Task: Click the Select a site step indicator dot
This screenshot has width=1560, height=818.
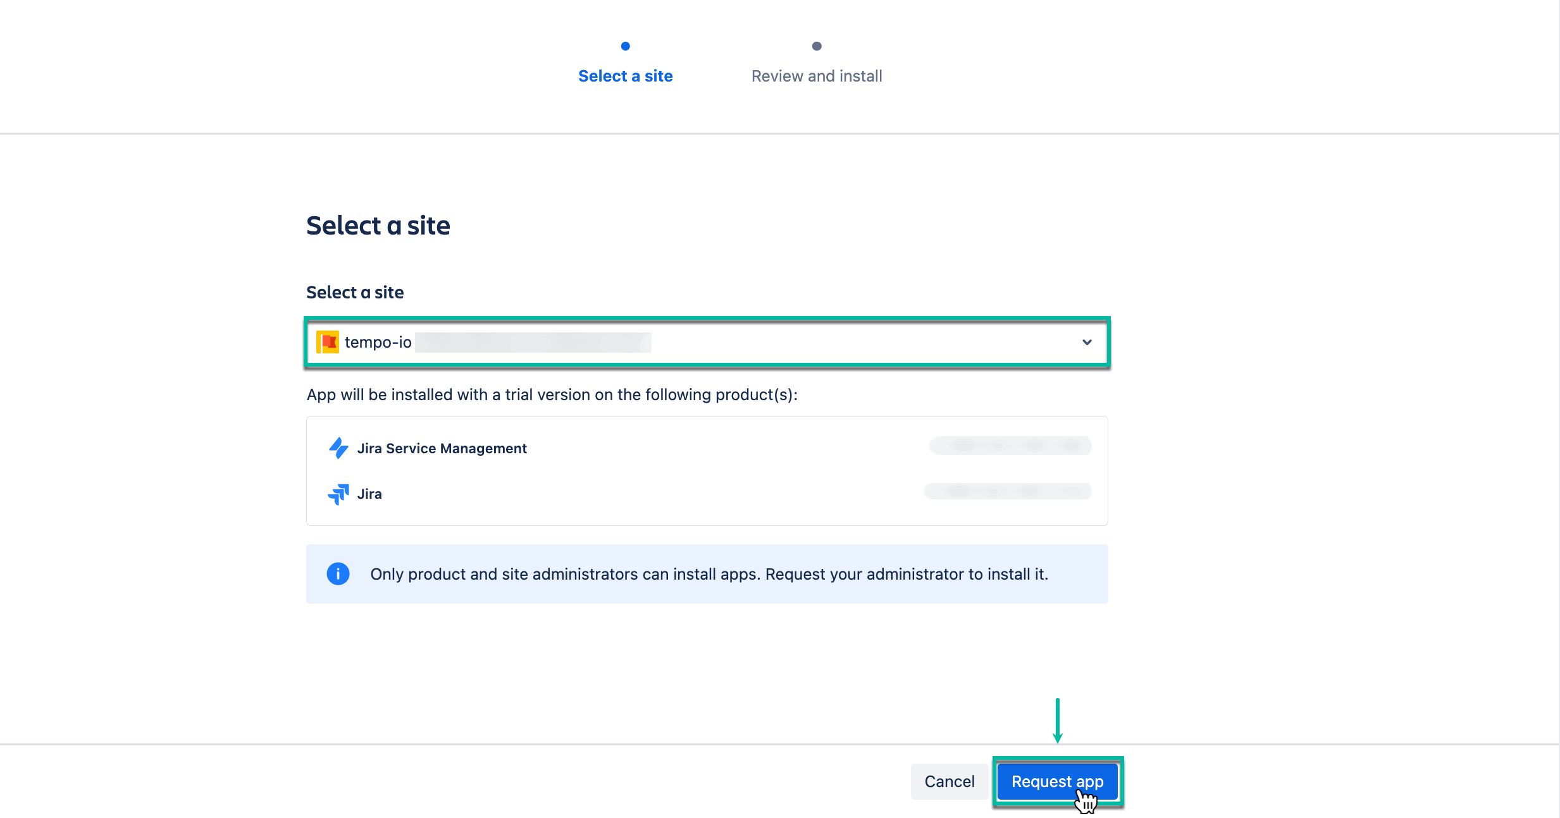Action: 625,46
